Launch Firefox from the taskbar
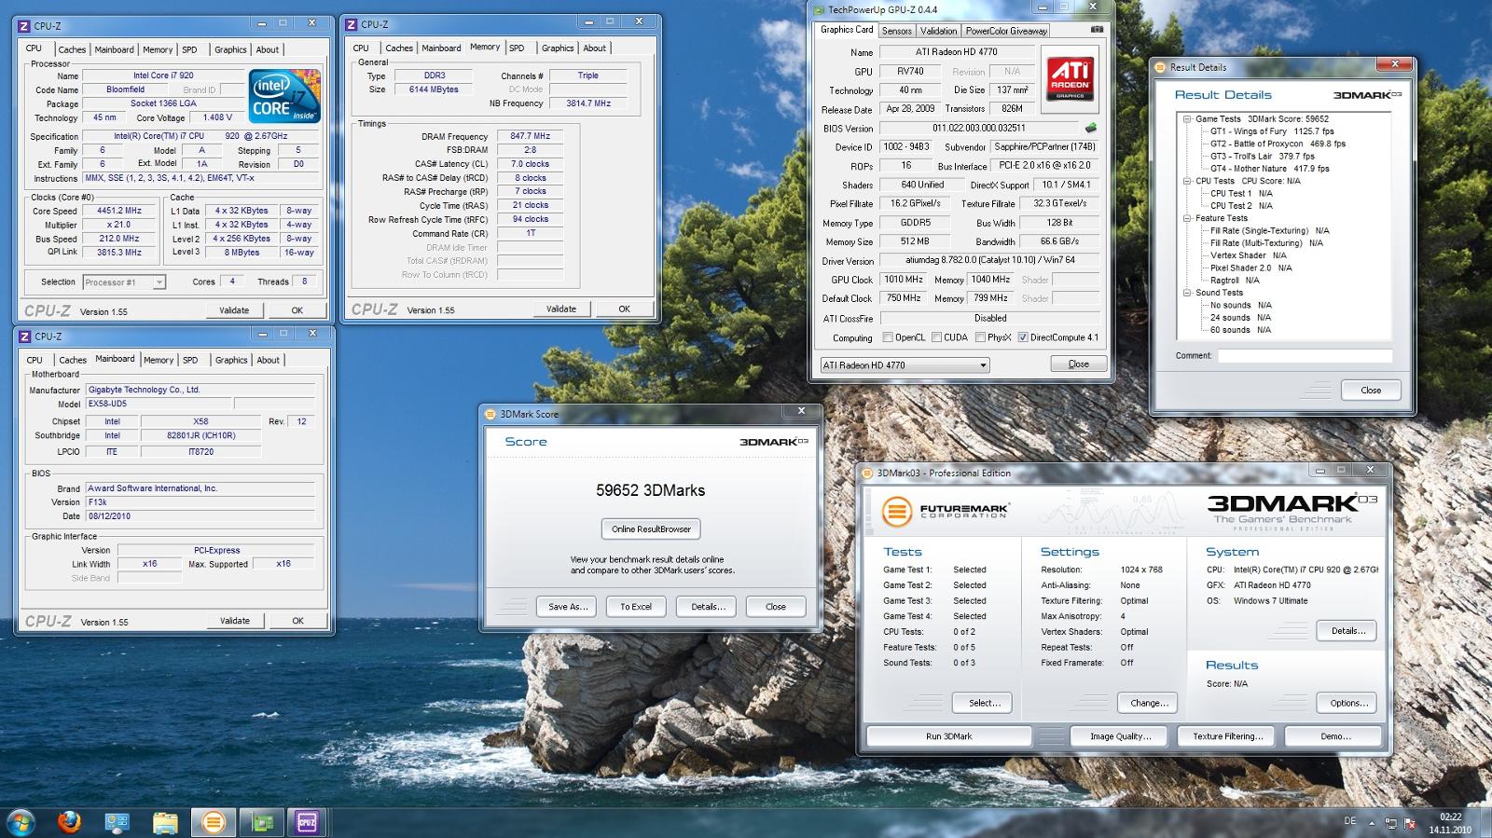The height and width of the screenshot is (838, 1492). [x=69, y=822]
